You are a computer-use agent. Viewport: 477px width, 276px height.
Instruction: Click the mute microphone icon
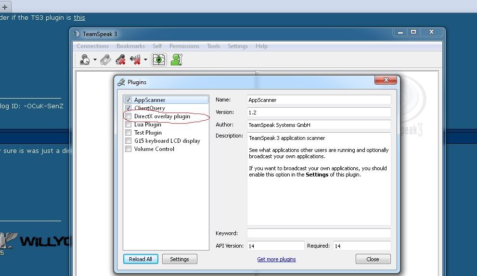[x=120, y=60]
